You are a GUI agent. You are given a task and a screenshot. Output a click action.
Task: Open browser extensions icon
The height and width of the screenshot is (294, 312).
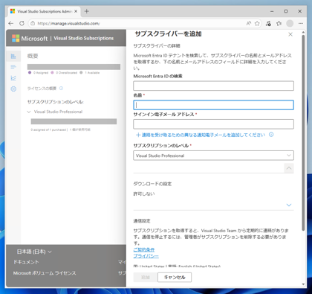click(268, 24)
